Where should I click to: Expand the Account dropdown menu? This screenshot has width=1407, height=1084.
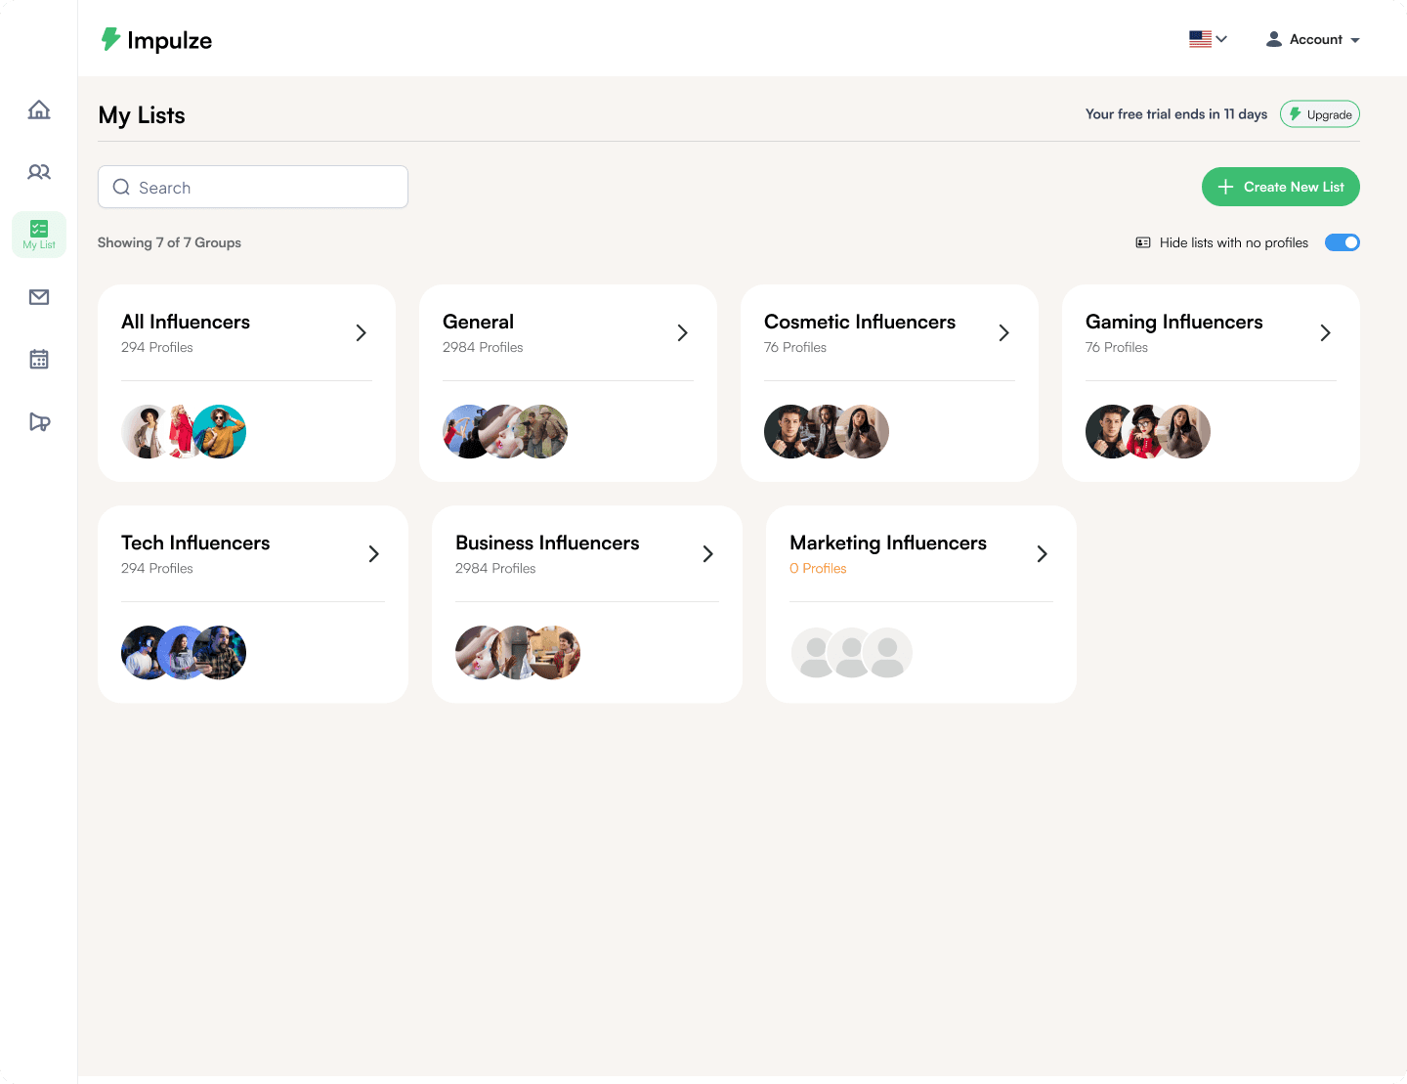pos(1355,40)
